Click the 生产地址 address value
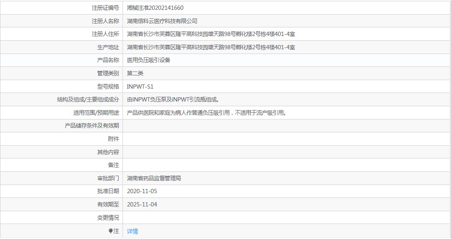451x239 pixels. (x=211, y=47)
